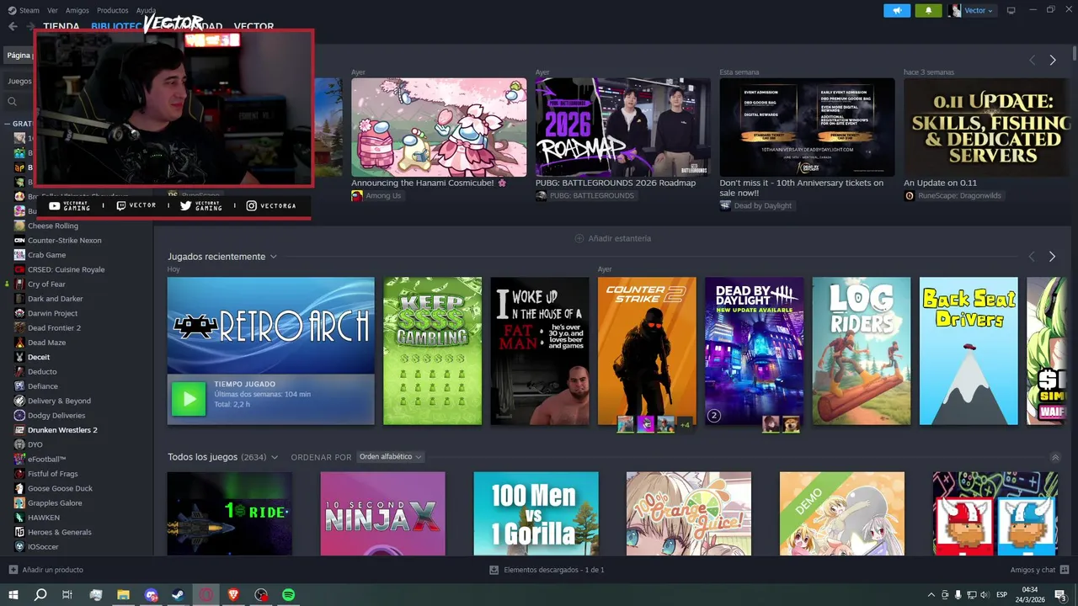Click Añadir estantería button
Viewport: 1078px width, 606px height.
612,238
